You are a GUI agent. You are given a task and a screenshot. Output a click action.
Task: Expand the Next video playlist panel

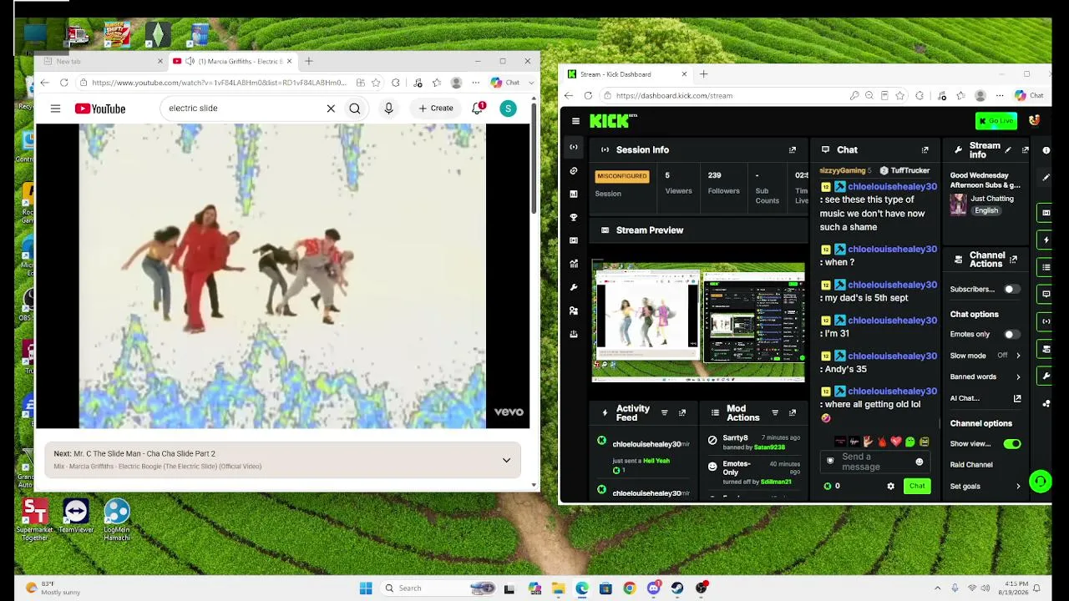click(x=506, y=460)
